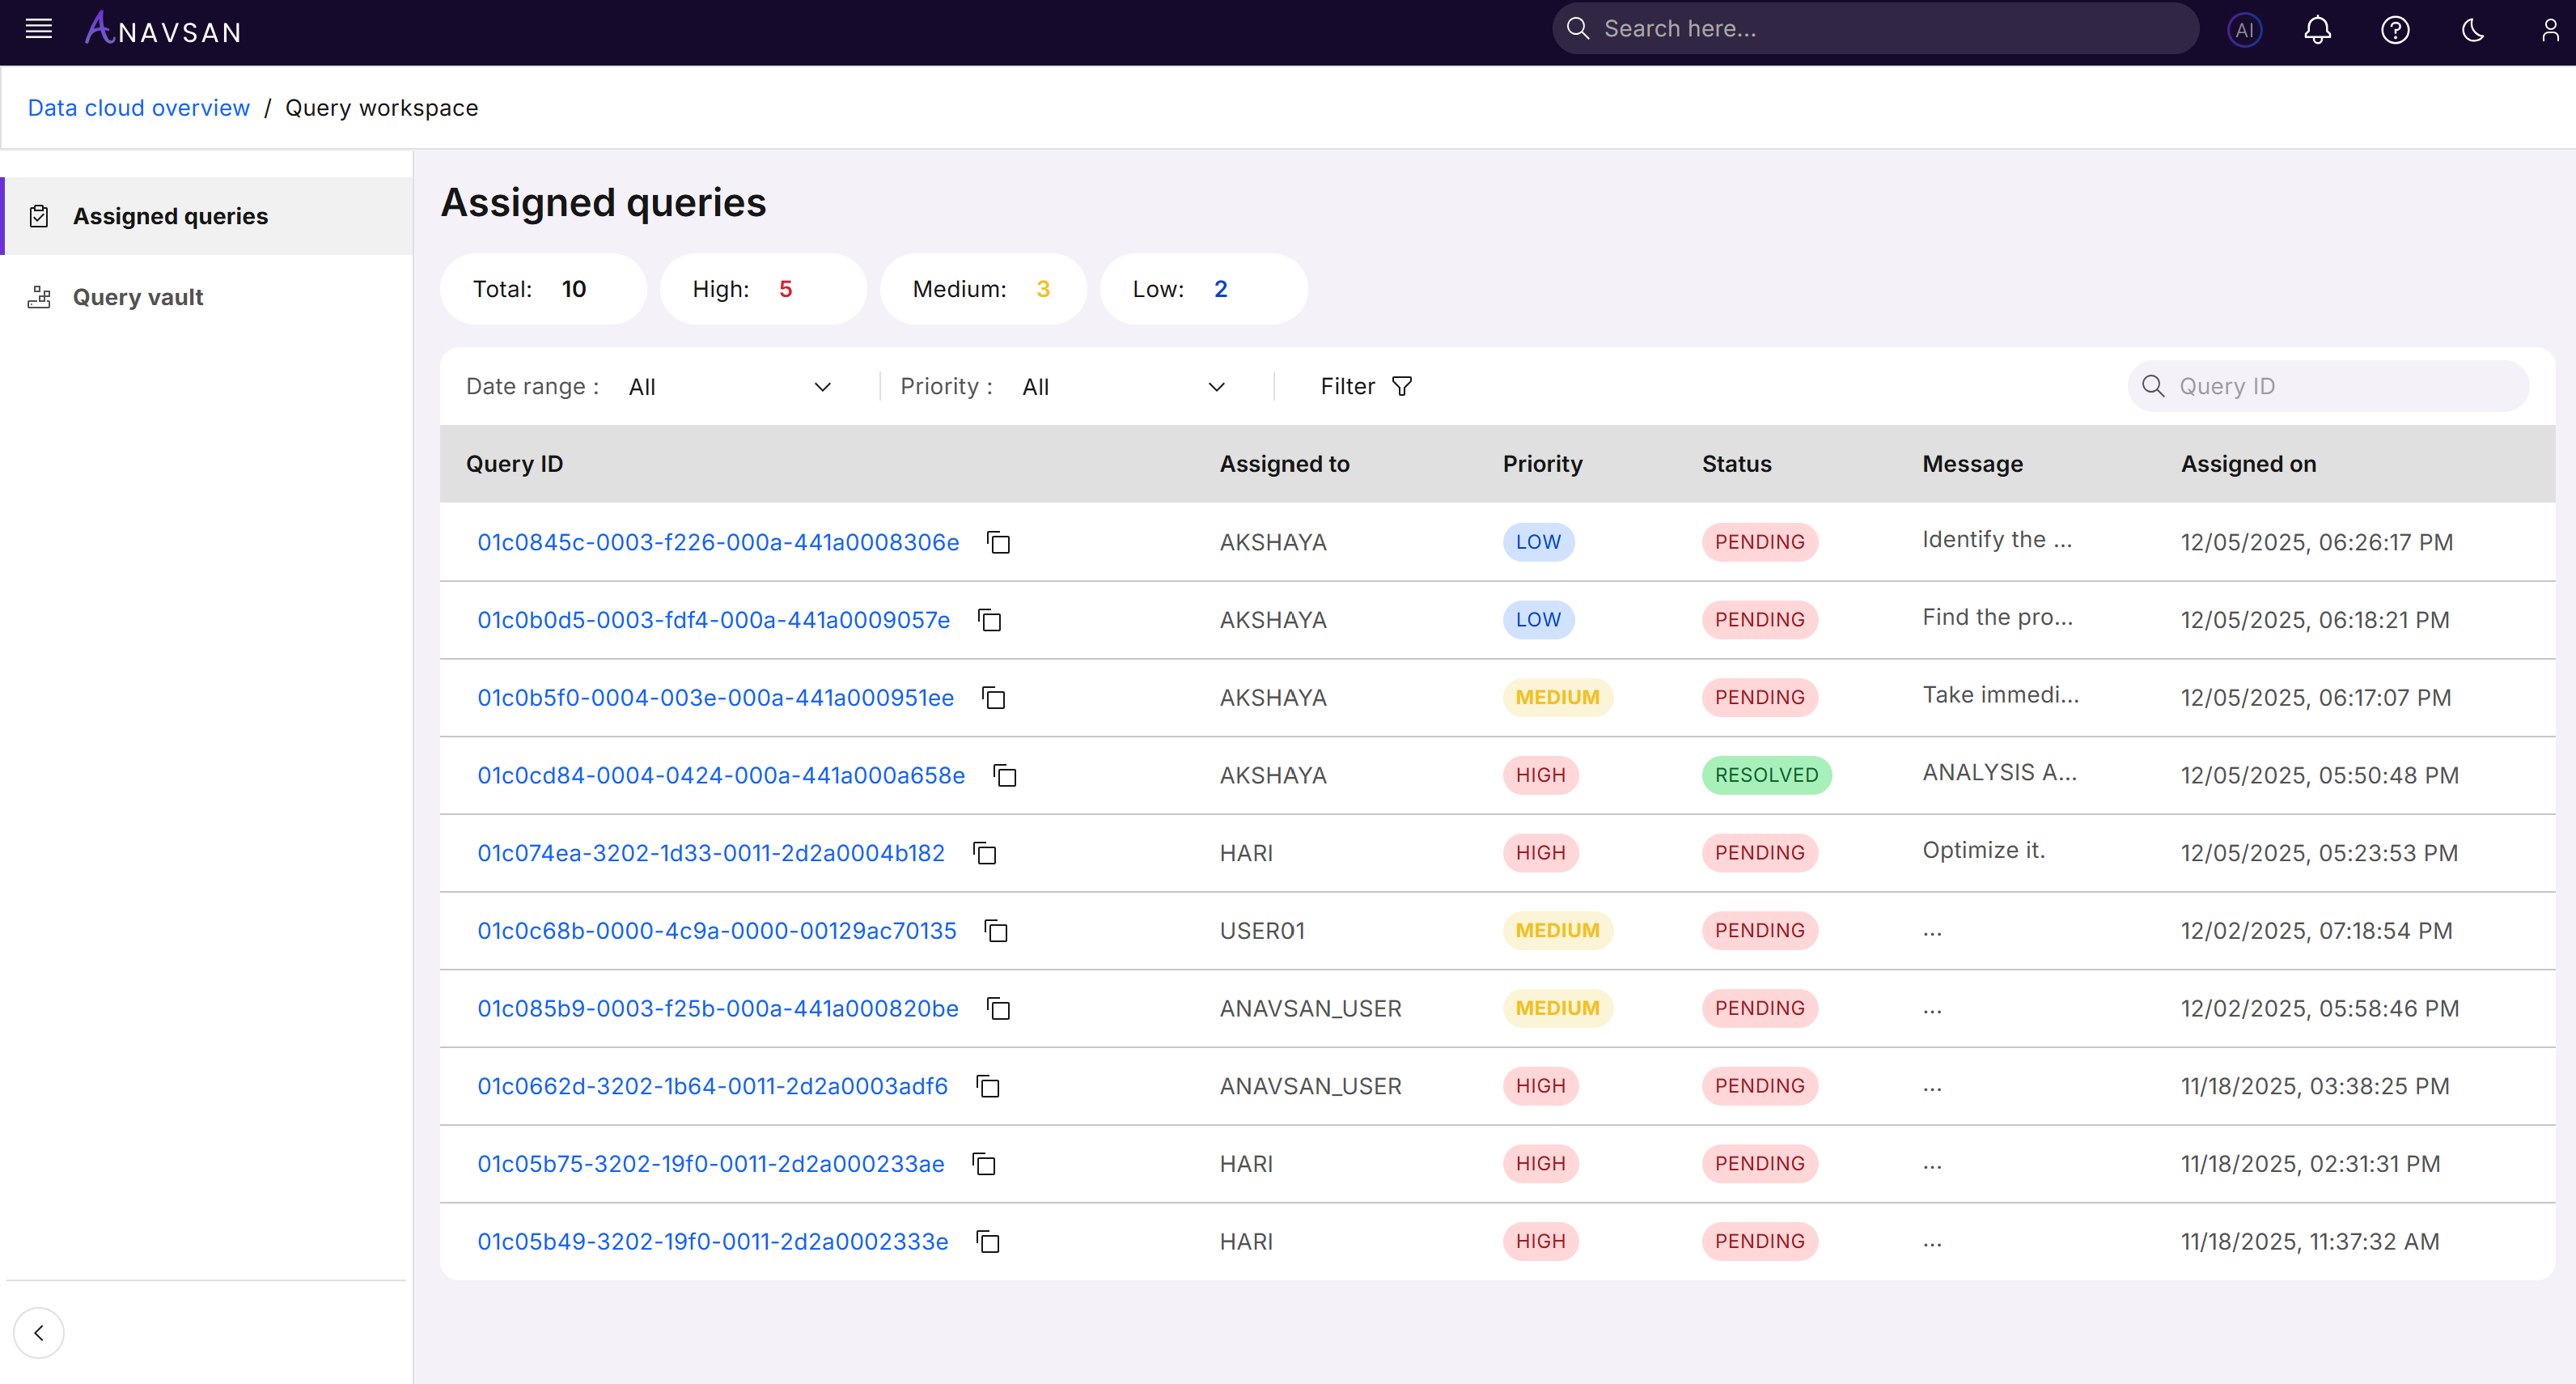The width and height of the screenshot is (2576, 1384).
Task: Click the user profile icon
Action: (2549, 30)
